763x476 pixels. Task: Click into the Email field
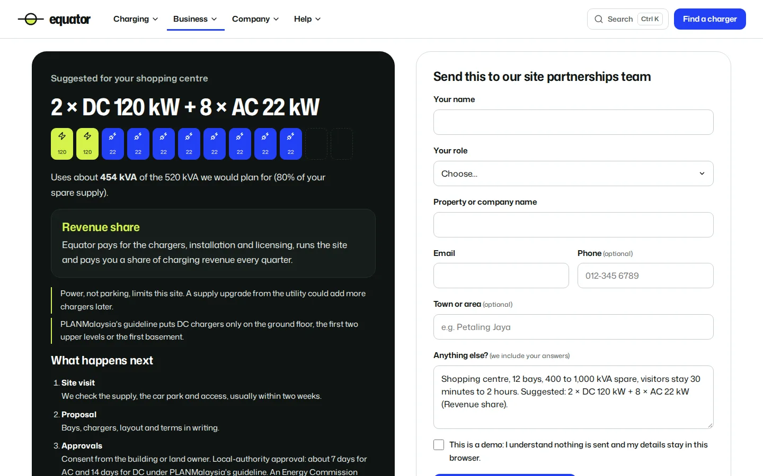click(501, 276)
